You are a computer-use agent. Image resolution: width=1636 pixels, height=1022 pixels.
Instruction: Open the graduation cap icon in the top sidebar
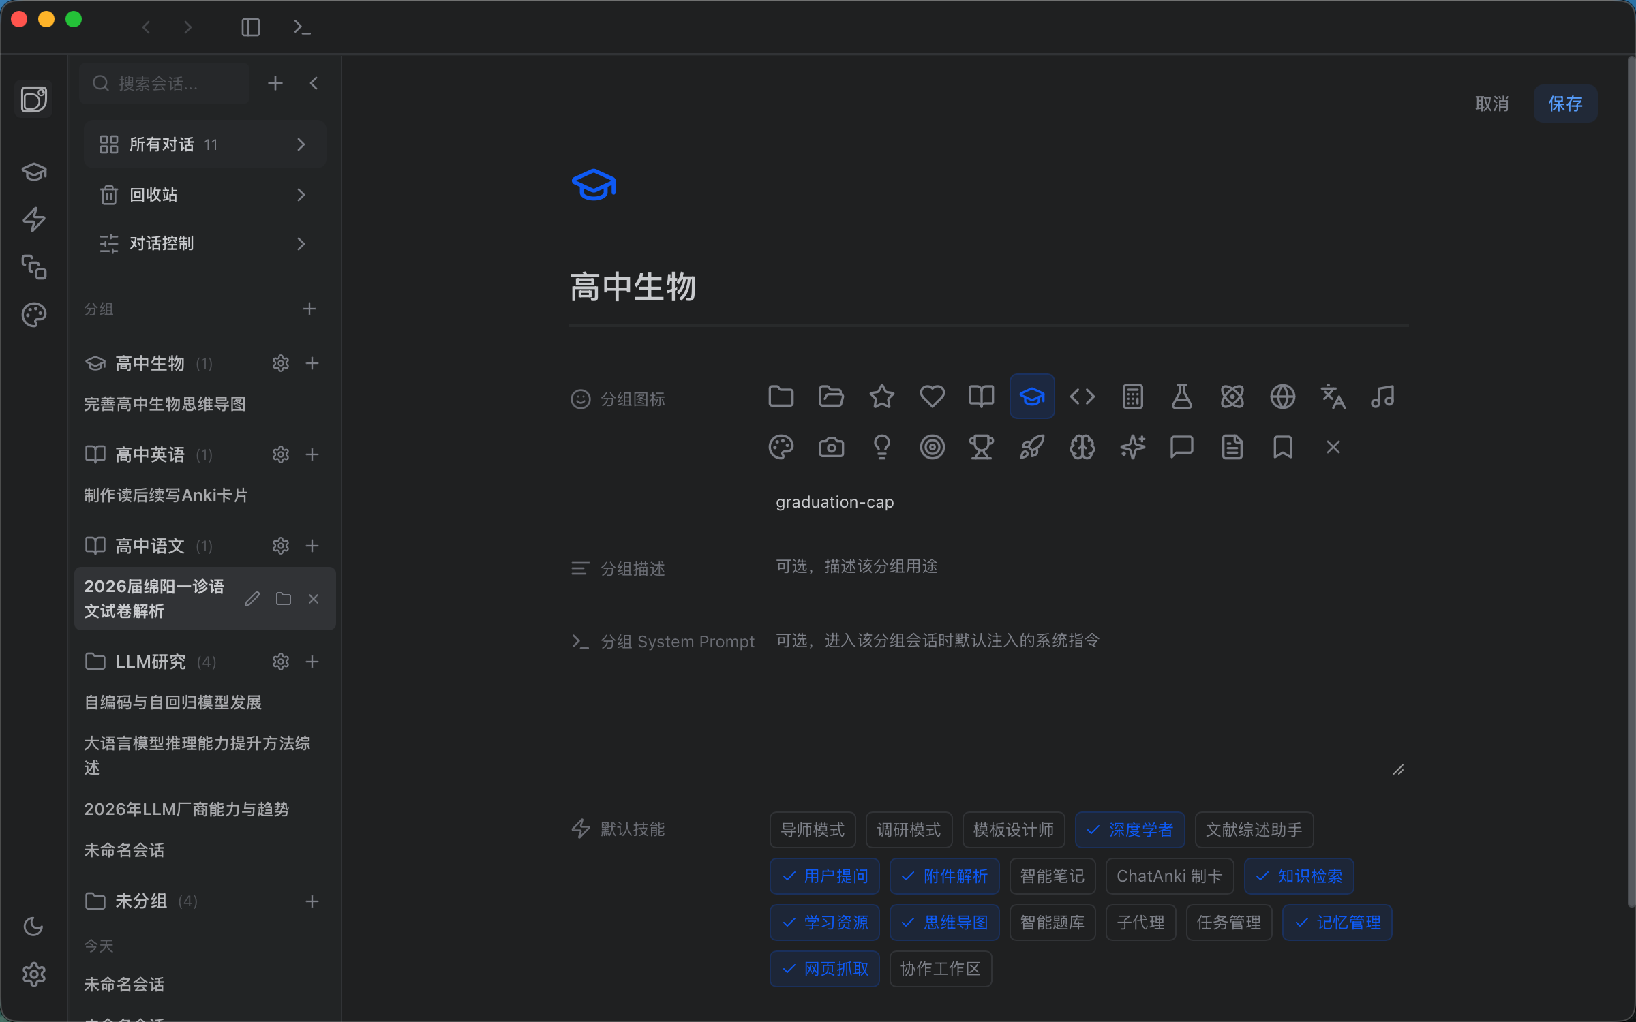click(x=33, y=172)
